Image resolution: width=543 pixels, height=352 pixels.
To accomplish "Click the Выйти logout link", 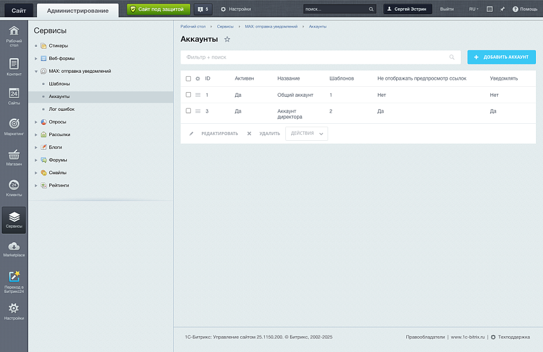I will click(x=447, y=9).
